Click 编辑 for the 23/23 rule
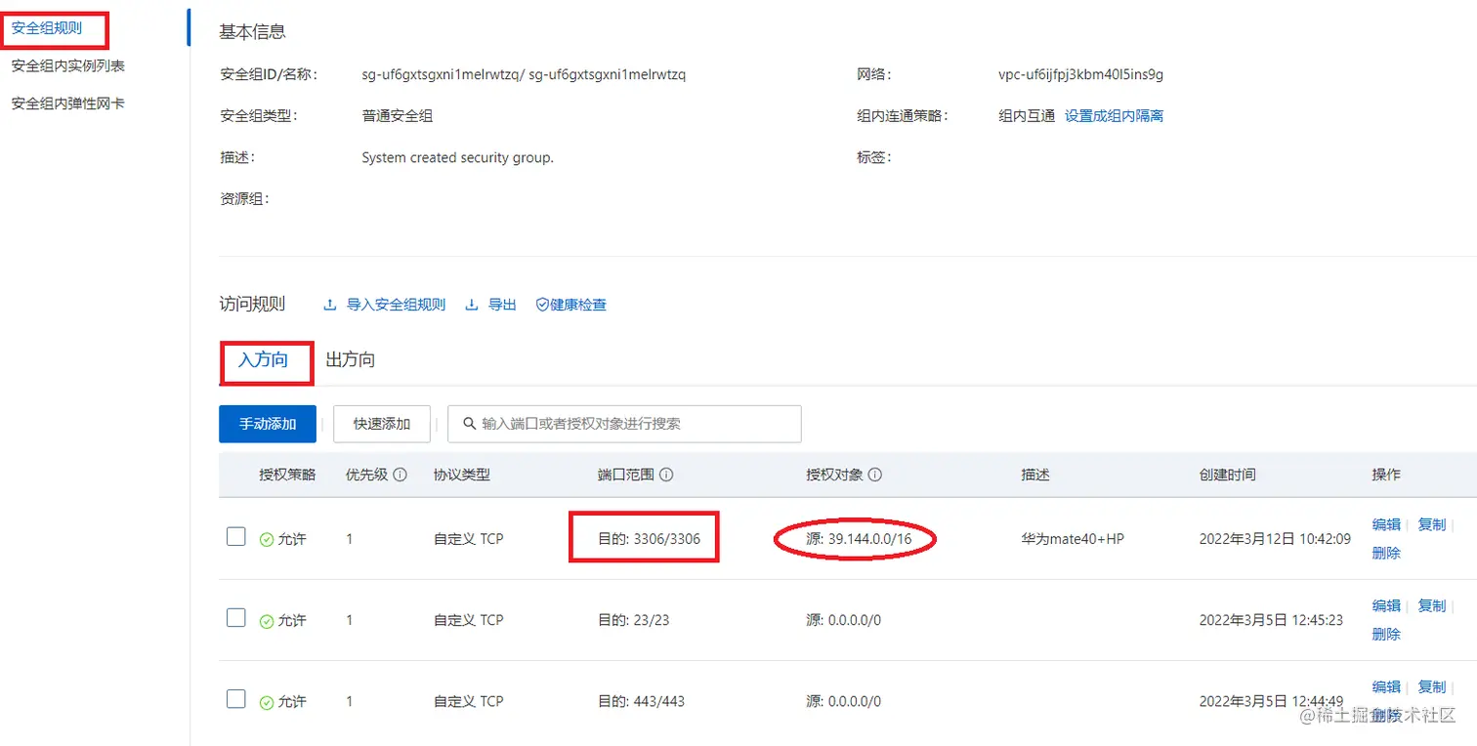The height and width of the screenshot is (746, 1477). (x=1386, y=605)
